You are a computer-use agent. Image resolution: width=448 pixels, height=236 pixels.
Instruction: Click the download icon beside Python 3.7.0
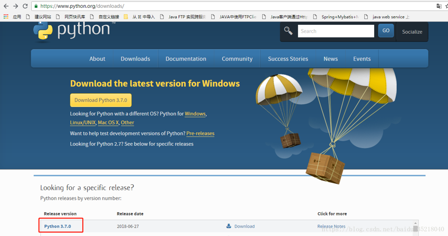point(228,226)
